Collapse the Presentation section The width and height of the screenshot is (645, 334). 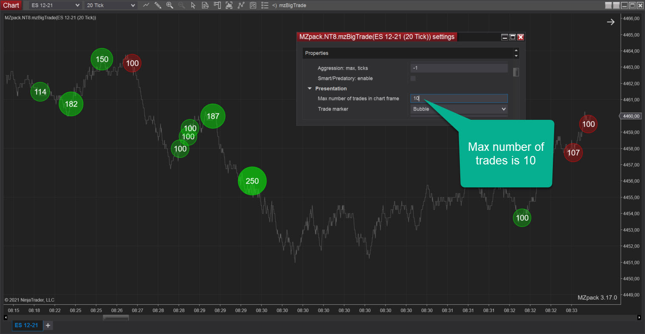click(x=310, y=88)
